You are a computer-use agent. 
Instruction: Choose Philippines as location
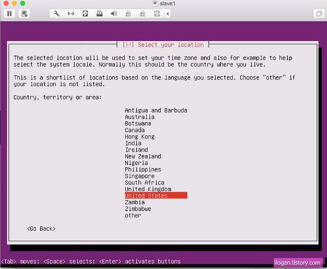143,169
